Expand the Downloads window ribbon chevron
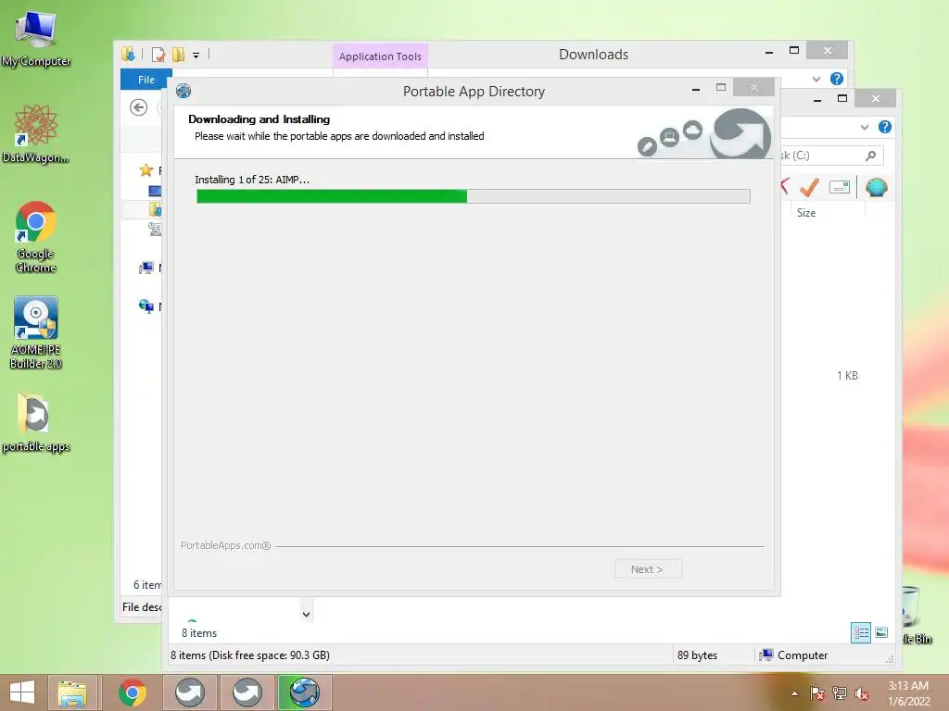The height and width of the screenshot is (711, 949). pyautogui.click(x=816, y=79)
